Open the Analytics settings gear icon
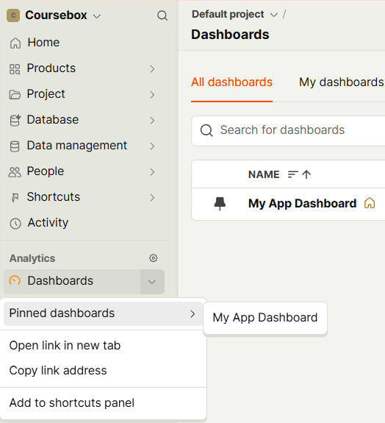This screenshot has width=385, height=423. tap(154, 258)
